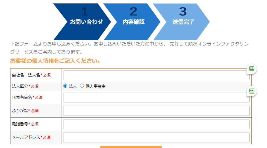Click the 代表者氏名 field label
267x148 pixels.
click(x=22, y=97)
